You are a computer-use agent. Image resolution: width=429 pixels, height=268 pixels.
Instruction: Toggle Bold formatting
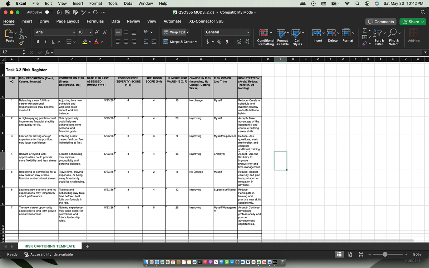click(x=38, y=42)
